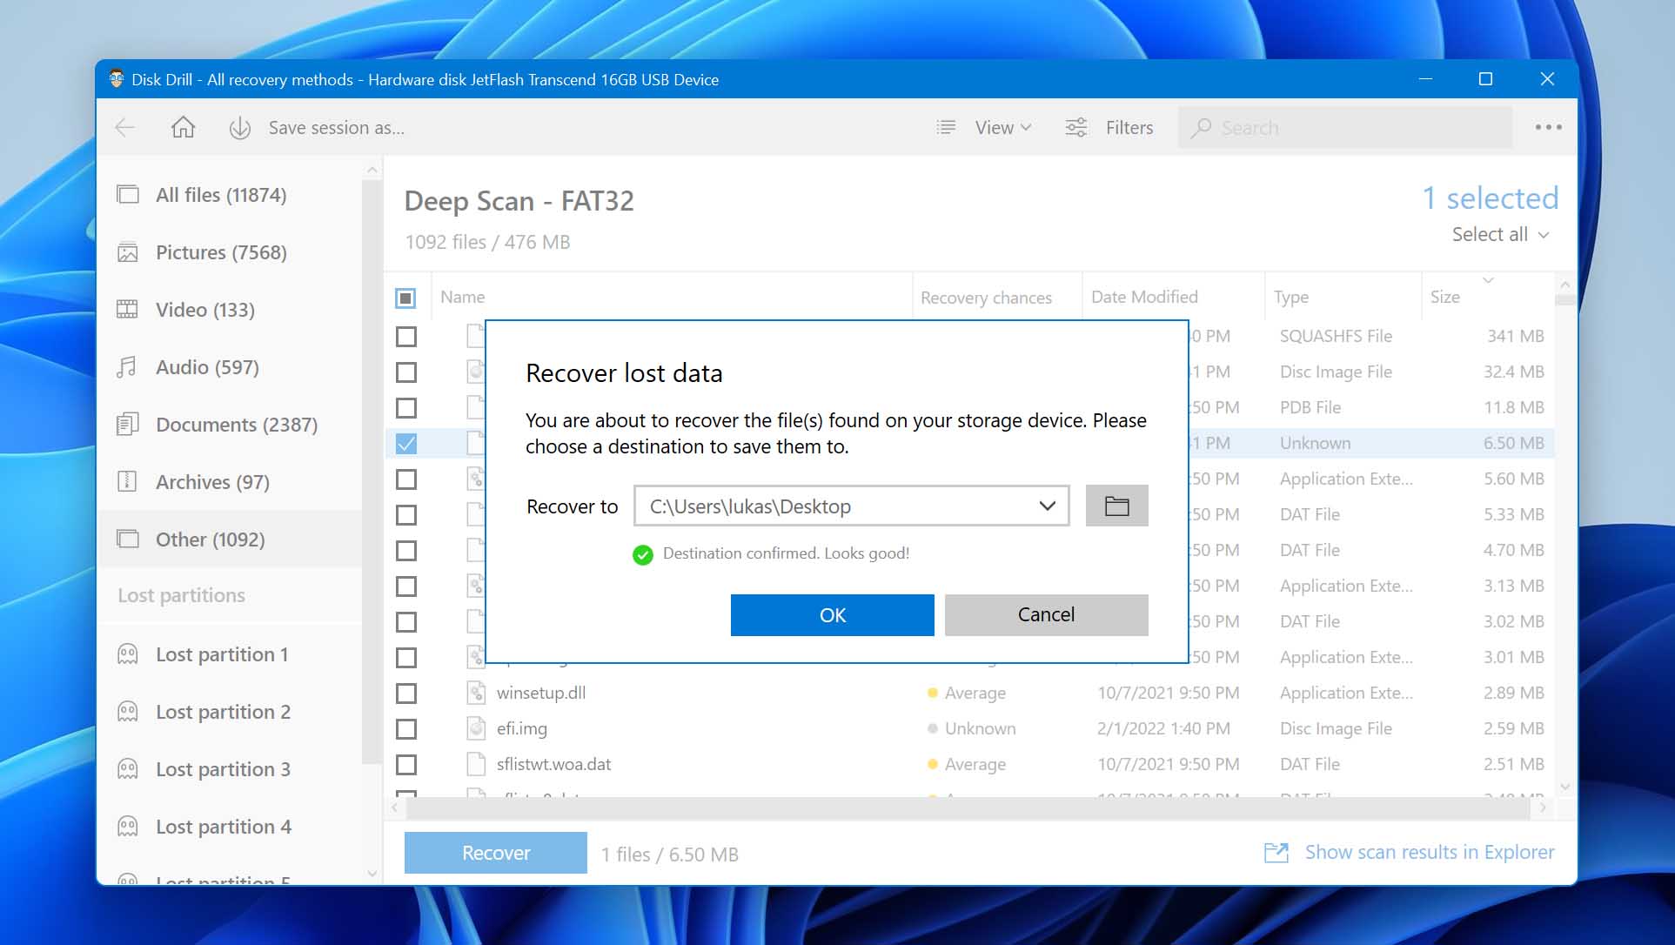Screen dimensions: 1675x945
Task: Click the All files category icon
Action: pos(128,195)
